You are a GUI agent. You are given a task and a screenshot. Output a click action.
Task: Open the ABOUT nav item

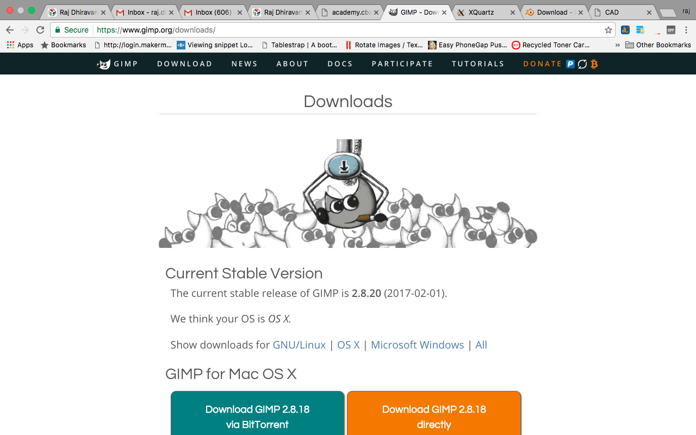[x=293, y=64]
